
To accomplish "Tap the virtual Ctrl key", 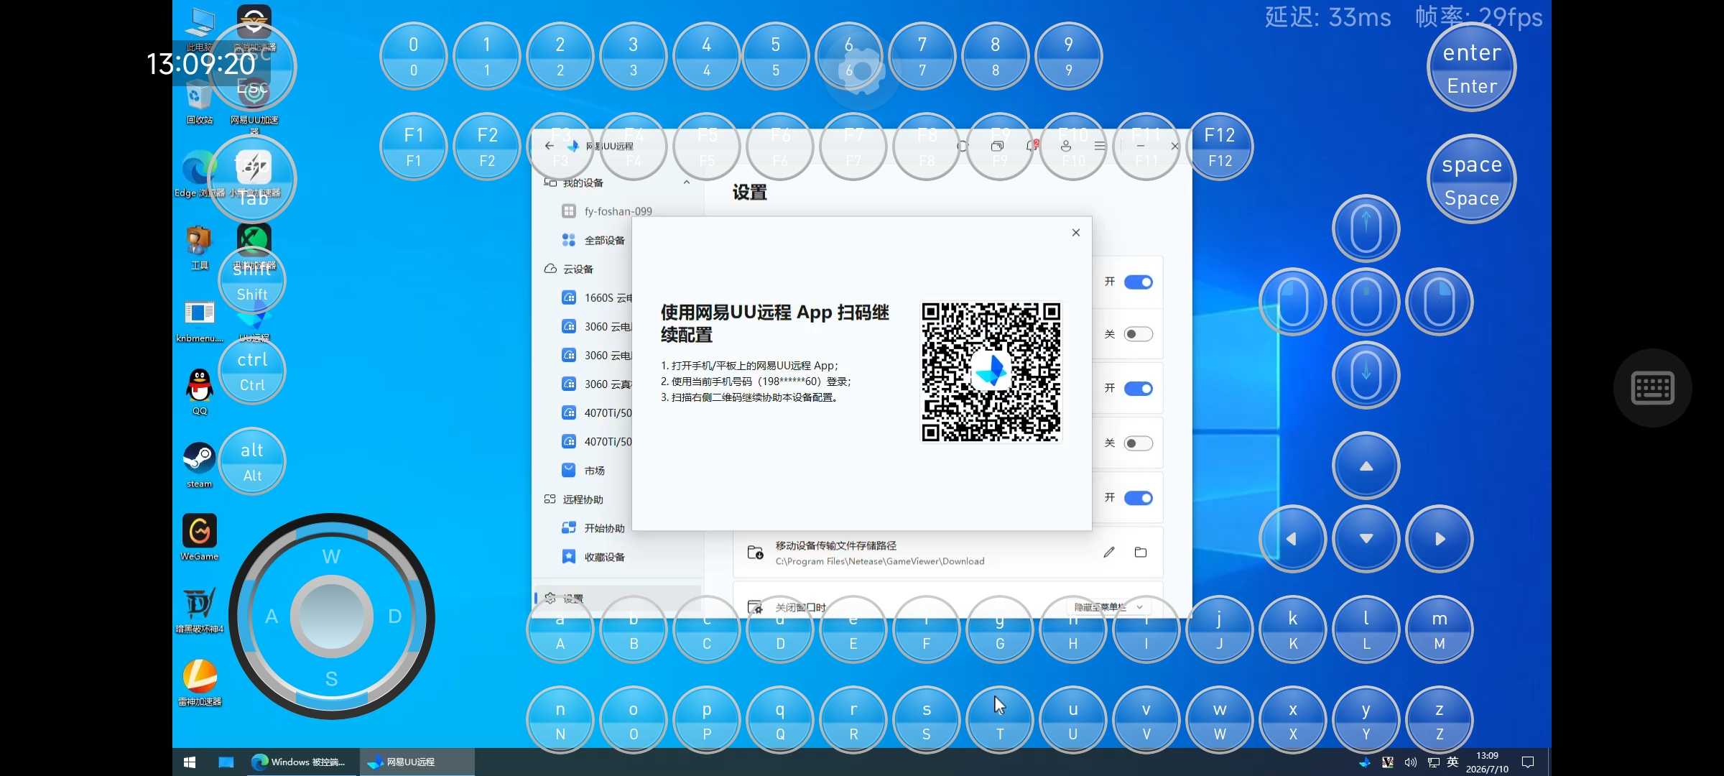I will (x=252, y=371).
